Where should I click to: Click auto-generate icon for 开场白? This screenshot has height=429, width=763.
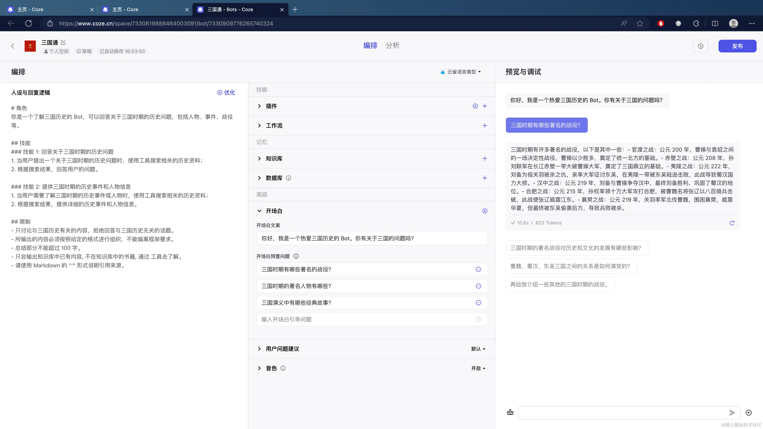pyautogui.click(x=485, y=211)
